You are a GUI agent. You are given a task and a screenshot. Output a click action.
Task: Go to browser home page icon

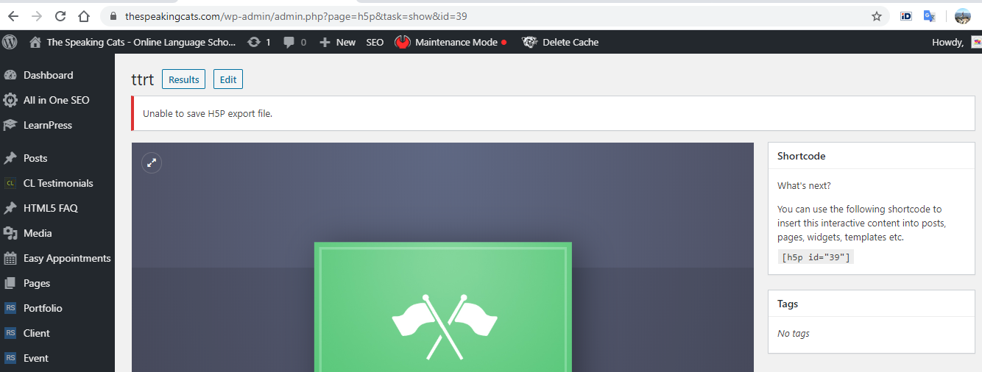[84, 16]
